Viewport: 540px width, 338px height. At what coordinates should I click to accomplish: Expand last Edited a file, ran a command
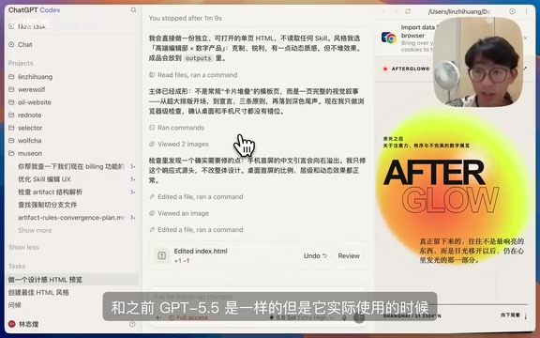[x=196, y=230]
